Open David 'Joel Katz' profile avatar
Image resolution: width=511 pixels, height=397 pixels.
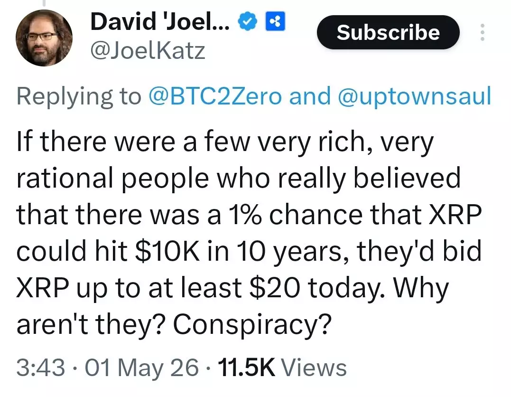pos(44,38)
